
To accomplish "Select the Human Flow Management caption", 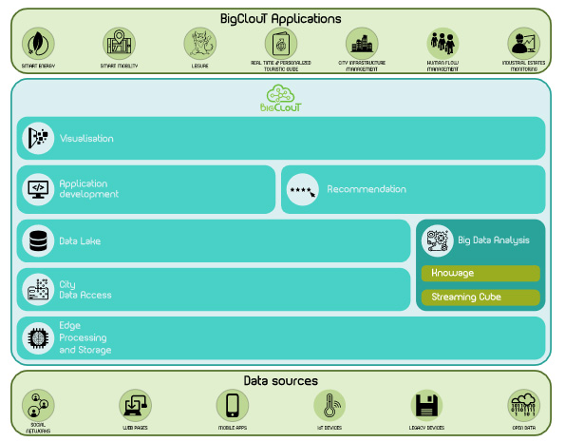I will point(443,66).
